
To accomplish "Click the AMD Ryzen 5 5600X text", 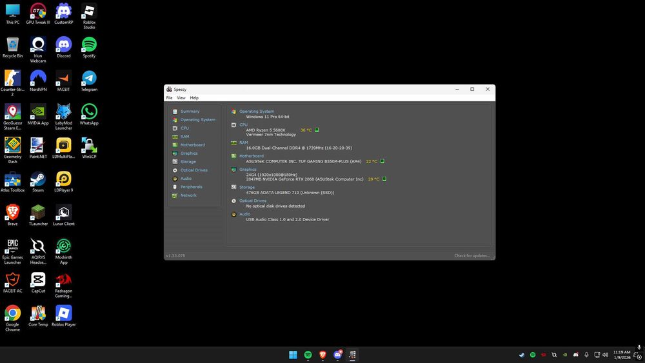I will pos(265,130).
